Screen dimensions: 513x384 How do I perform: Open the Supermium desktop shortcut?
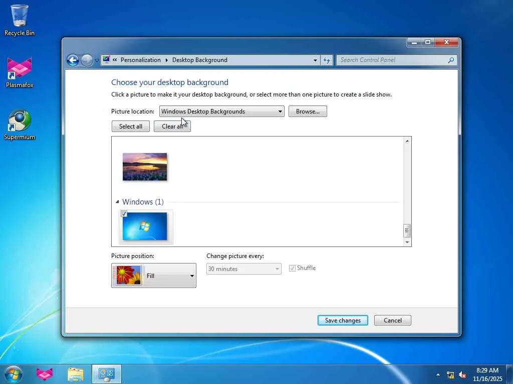(20, 124)
